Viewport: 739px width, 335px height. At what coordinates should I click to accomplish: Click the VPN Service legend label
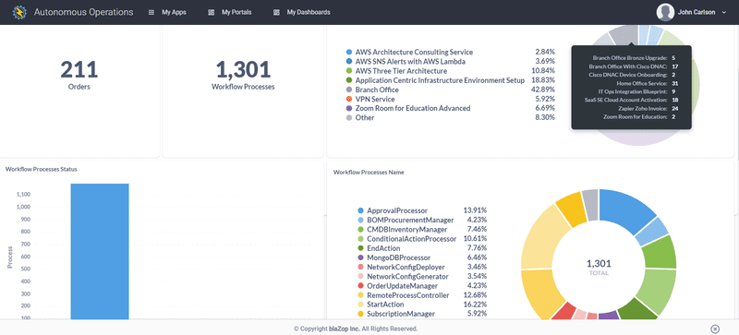coord(375,100)
